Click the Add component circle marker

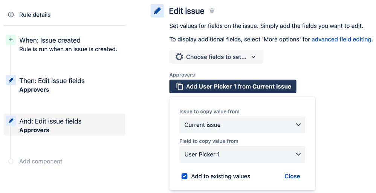click(x=11, y=161)
